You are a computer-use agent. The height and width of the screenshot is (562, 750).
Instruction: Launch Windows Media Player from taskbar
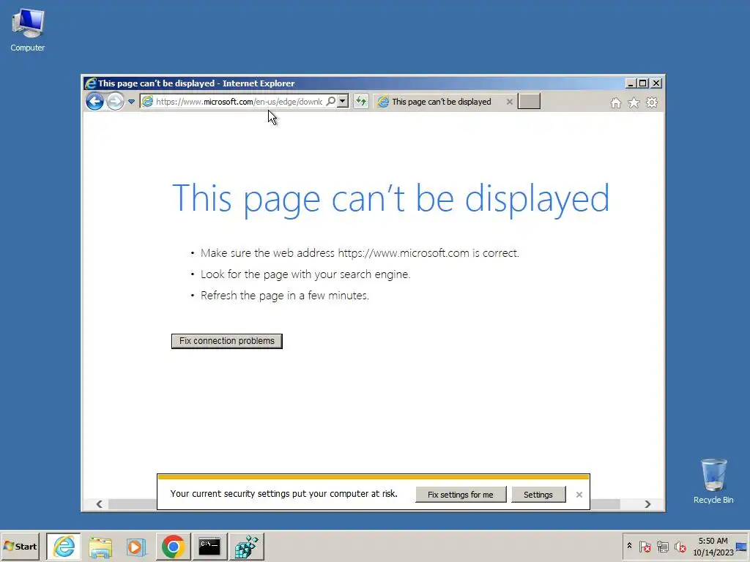[x=136, y=546]
